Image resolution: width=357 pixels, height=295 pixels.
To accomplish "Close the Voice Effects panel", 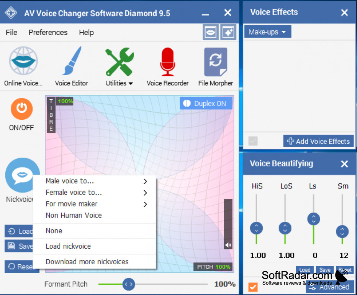I will 344,12.
